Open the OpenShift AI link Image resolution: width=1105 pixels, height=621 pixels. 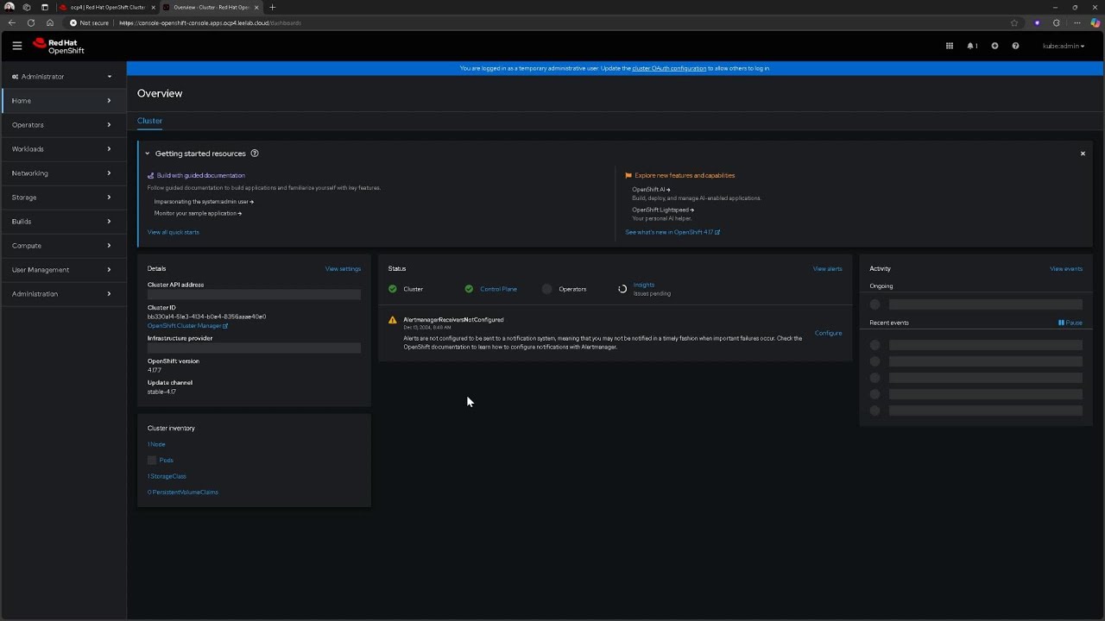(651, 190)
